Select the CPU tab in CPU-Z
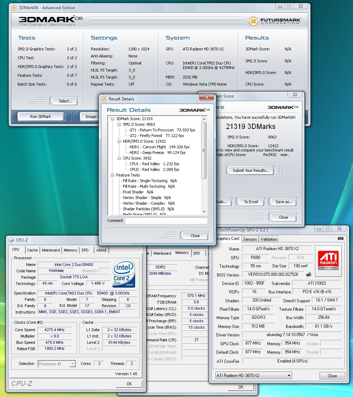The width and height of the screenshot is (353, 397). (16, 249)
